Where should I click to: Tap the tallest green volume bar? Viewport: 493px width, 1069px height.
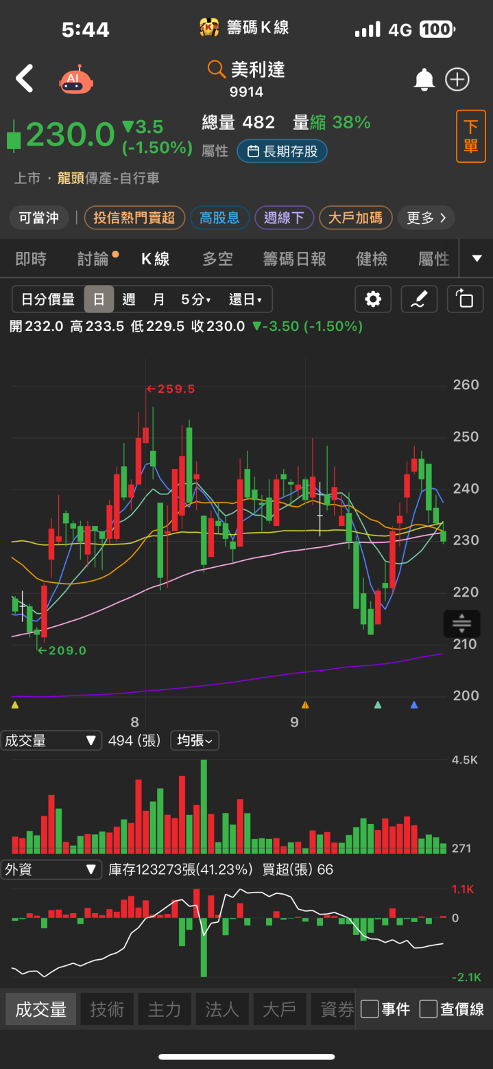pos(204,807)
